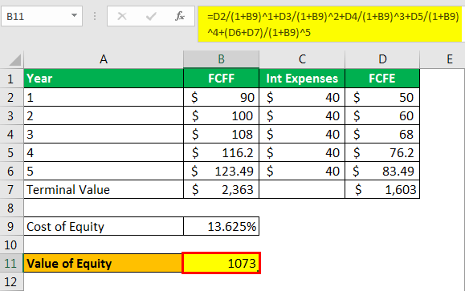Image resolution: width=465 pixels, height=291 pixels.
Task: Select row 8 header
Action: (x=10, y=208)
